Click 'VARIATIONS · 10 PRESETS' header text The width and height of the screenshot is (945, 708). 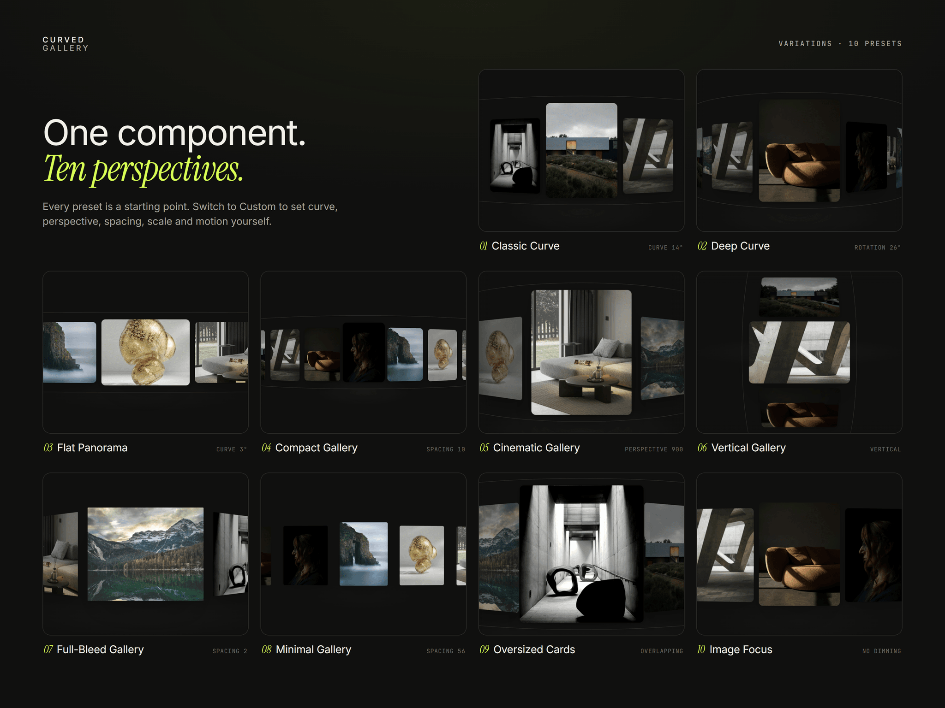(x=840, y=44)
